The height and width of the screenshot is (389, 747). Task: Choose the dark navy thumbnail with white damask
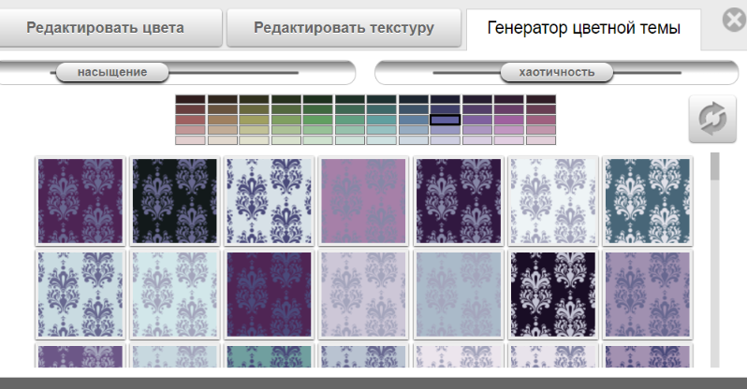pyautogui.click(x=552, y=295)
